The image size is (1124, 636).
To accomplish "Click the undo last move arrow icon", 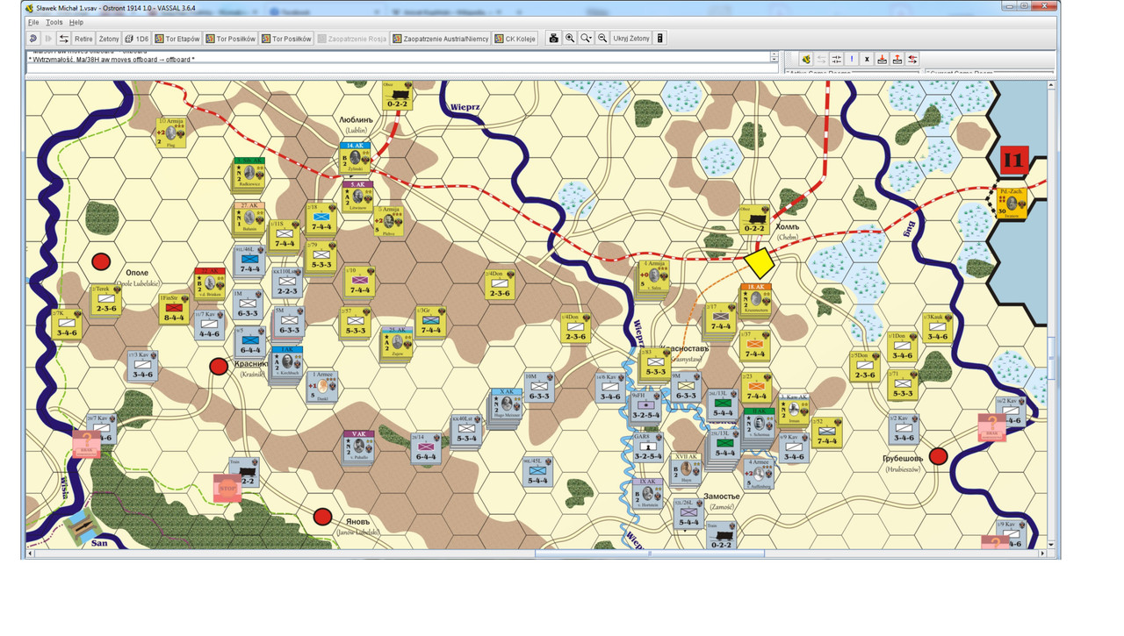I will [33, 39].
